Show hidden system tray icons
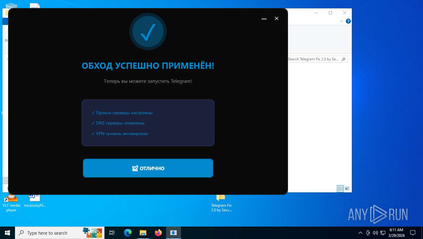Screen dimensions: 423x239 click(360, 233)
